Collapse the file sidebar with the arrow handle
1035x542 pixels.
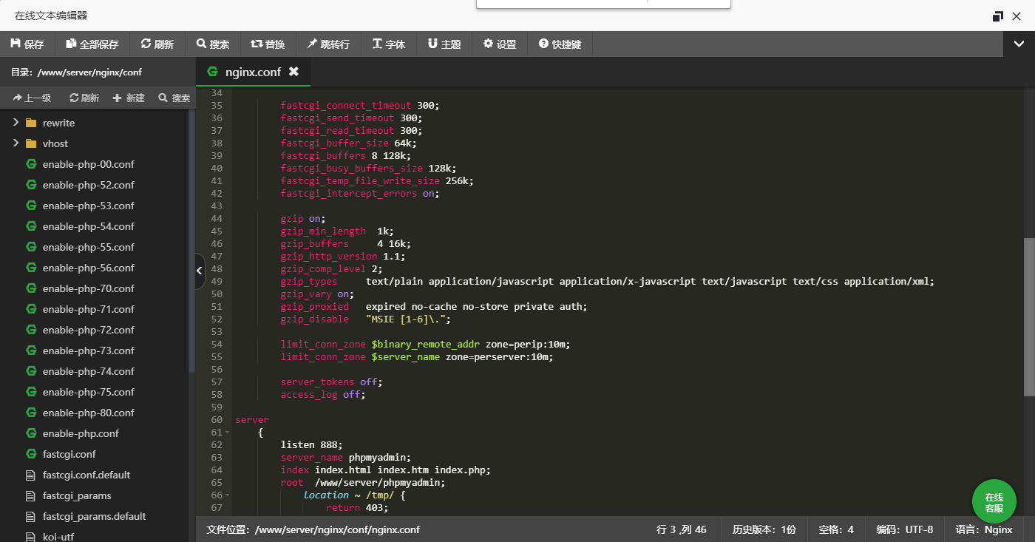pyautogui.click(x=200, y=271)
